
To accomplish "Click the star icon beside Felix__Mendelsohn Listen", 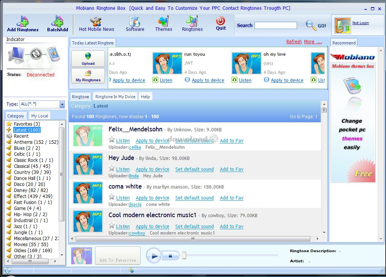I will pyautogui.click(x=112, y=140).
